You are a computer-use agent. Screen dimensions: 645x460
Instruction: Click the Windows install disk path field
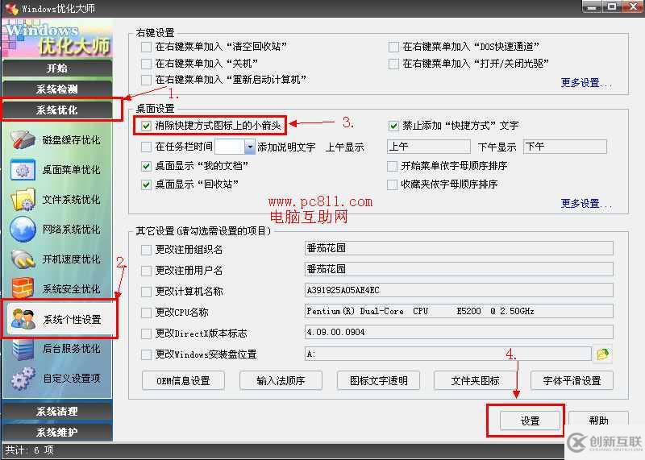coord(448,354)
